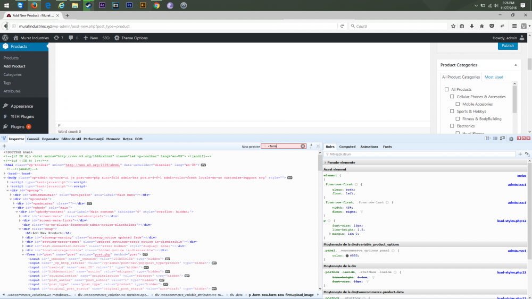Check Fitness & BodyBuilding category
The height and width of the screenshot is (299, 532).
pos(458,118)
